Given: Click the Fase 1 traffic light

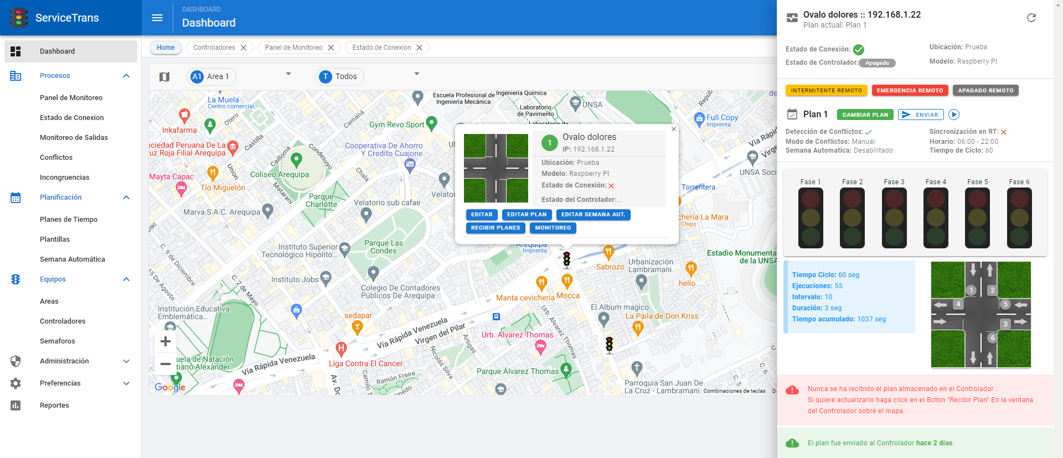Looking at the screenshot, I should [811, 218].
